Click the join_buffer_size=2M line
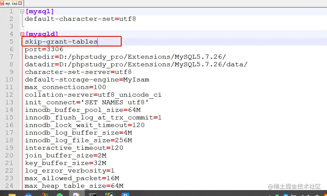This screenshot has width=327, height=196. tap(65, 155)
